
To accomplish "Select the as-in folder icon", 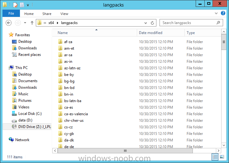I will [x=60, y=62].
